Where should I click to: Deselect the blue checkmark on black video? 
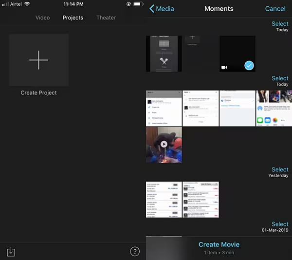coord(249,65)
